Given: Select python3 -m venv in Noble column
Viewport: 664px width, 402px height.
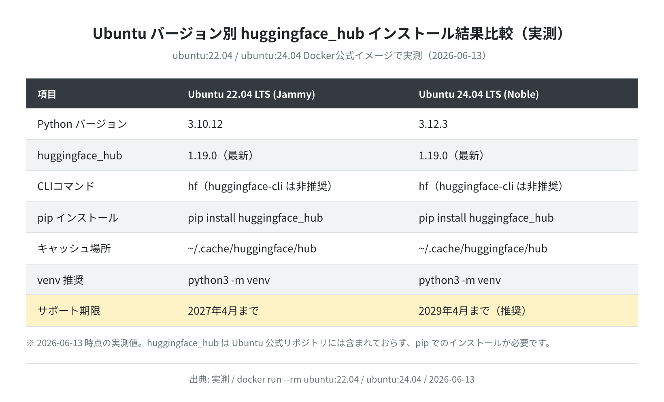Looking at the screenshot, I should (460, 280).
